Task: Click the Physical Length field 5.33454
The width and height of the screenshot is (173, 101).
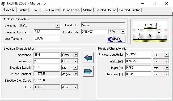Action: click(x=138, y=54)
